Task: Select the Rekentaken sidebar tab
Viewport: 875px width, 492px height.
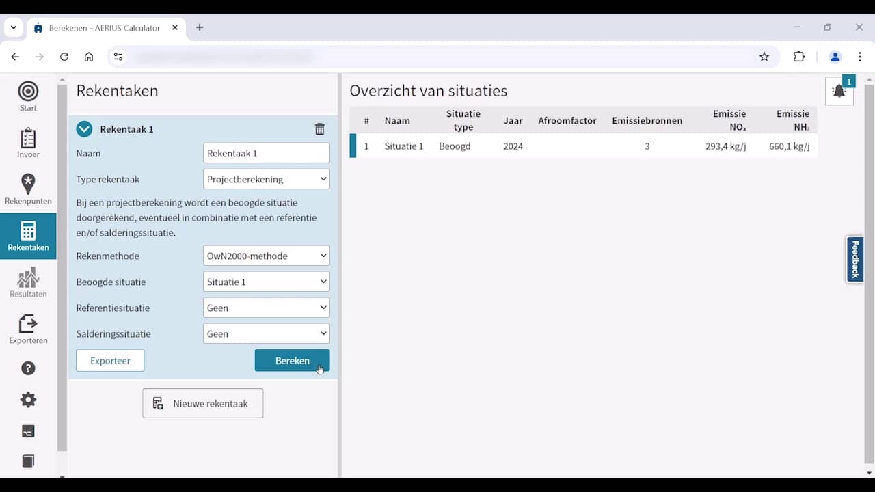Action: 28,236
